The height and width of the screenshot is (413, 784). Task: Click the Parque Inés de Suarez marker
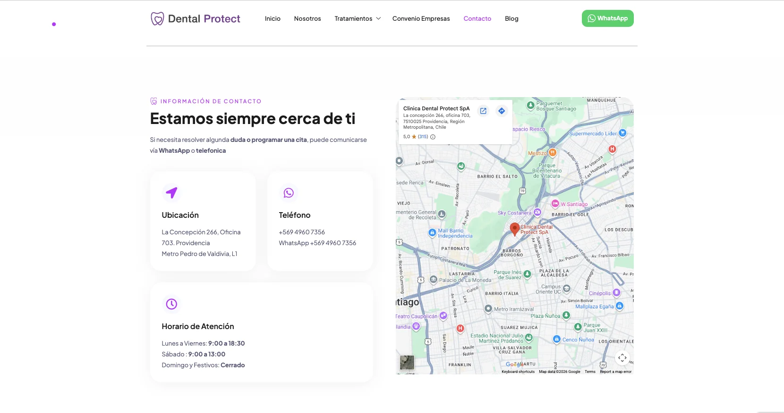(528, 274)
